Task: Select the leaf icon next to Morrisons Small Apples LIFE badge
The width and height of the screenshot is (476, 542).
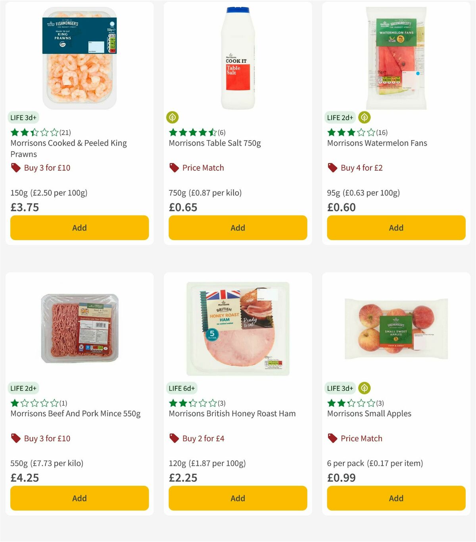Action: coord(364,388)
